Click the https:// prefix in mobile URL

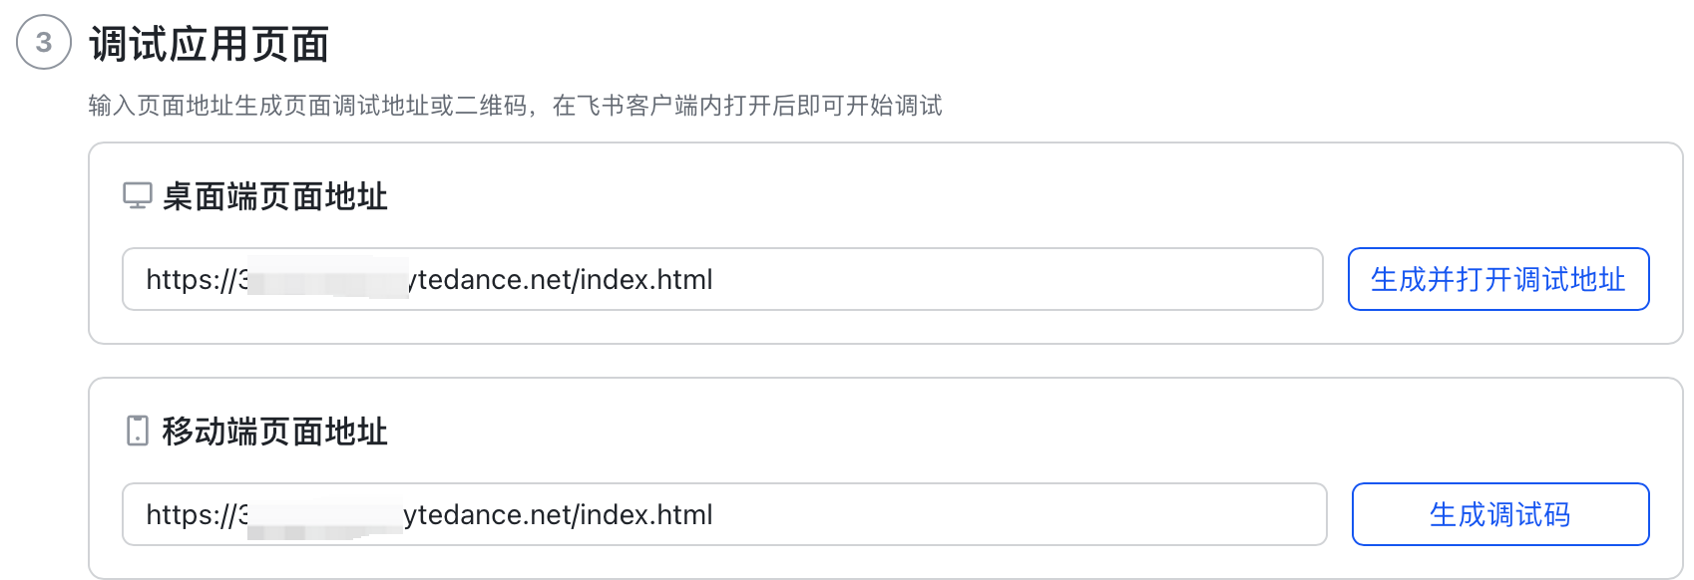(190, 514)
